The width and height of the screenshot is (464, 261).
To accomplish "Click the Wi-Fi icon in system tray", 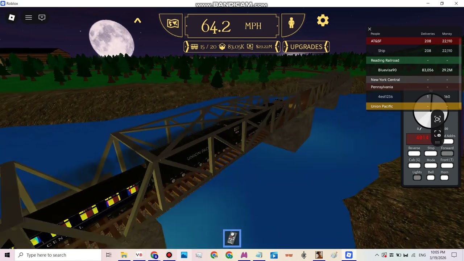I will [x=413, y=255].
